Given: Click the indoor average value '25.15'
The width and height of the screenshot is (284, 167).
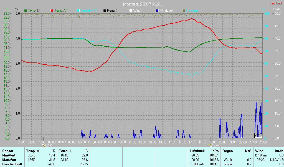Looking at the screenshot, I should click(84, 165).
